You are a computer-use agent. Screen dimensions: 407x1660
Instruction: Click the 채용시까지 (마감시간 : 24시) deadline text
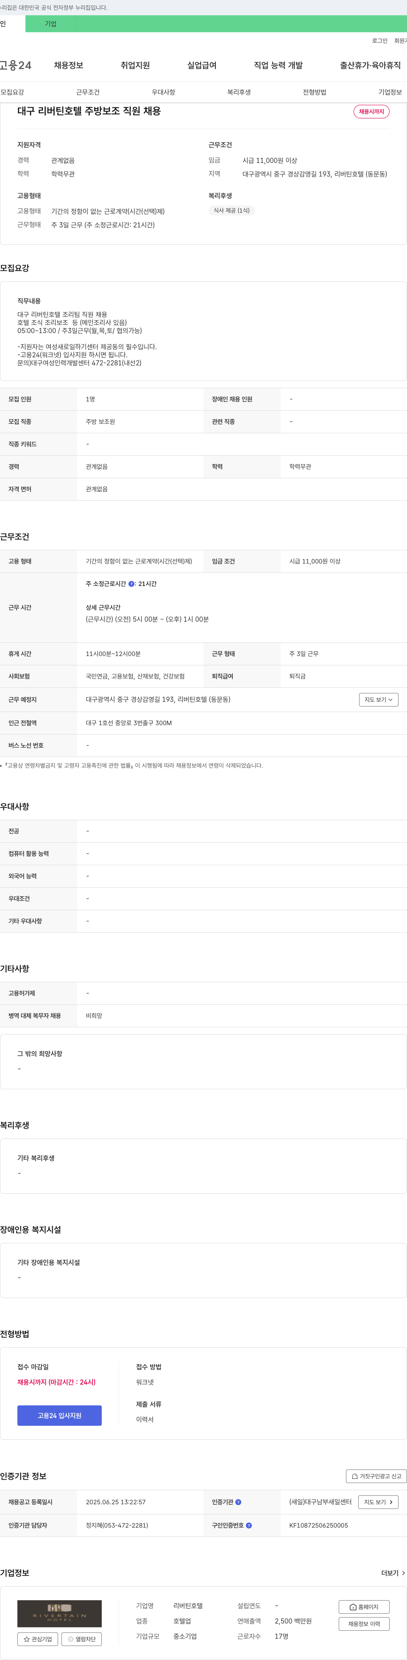56,1382
